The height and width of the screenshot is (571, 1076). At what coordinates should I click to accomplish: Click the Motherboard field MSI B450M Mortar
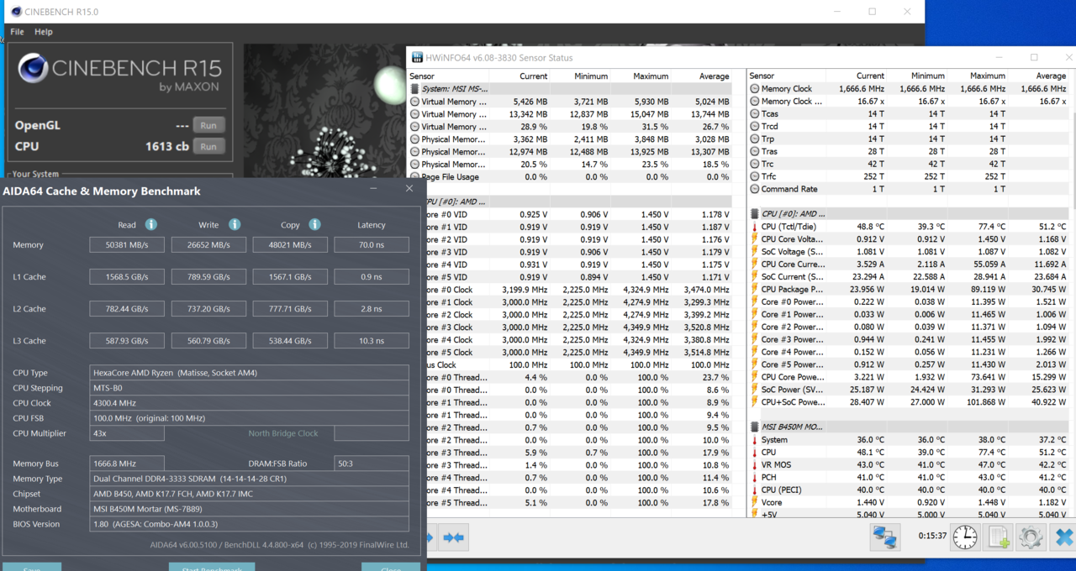pos(250,509)
